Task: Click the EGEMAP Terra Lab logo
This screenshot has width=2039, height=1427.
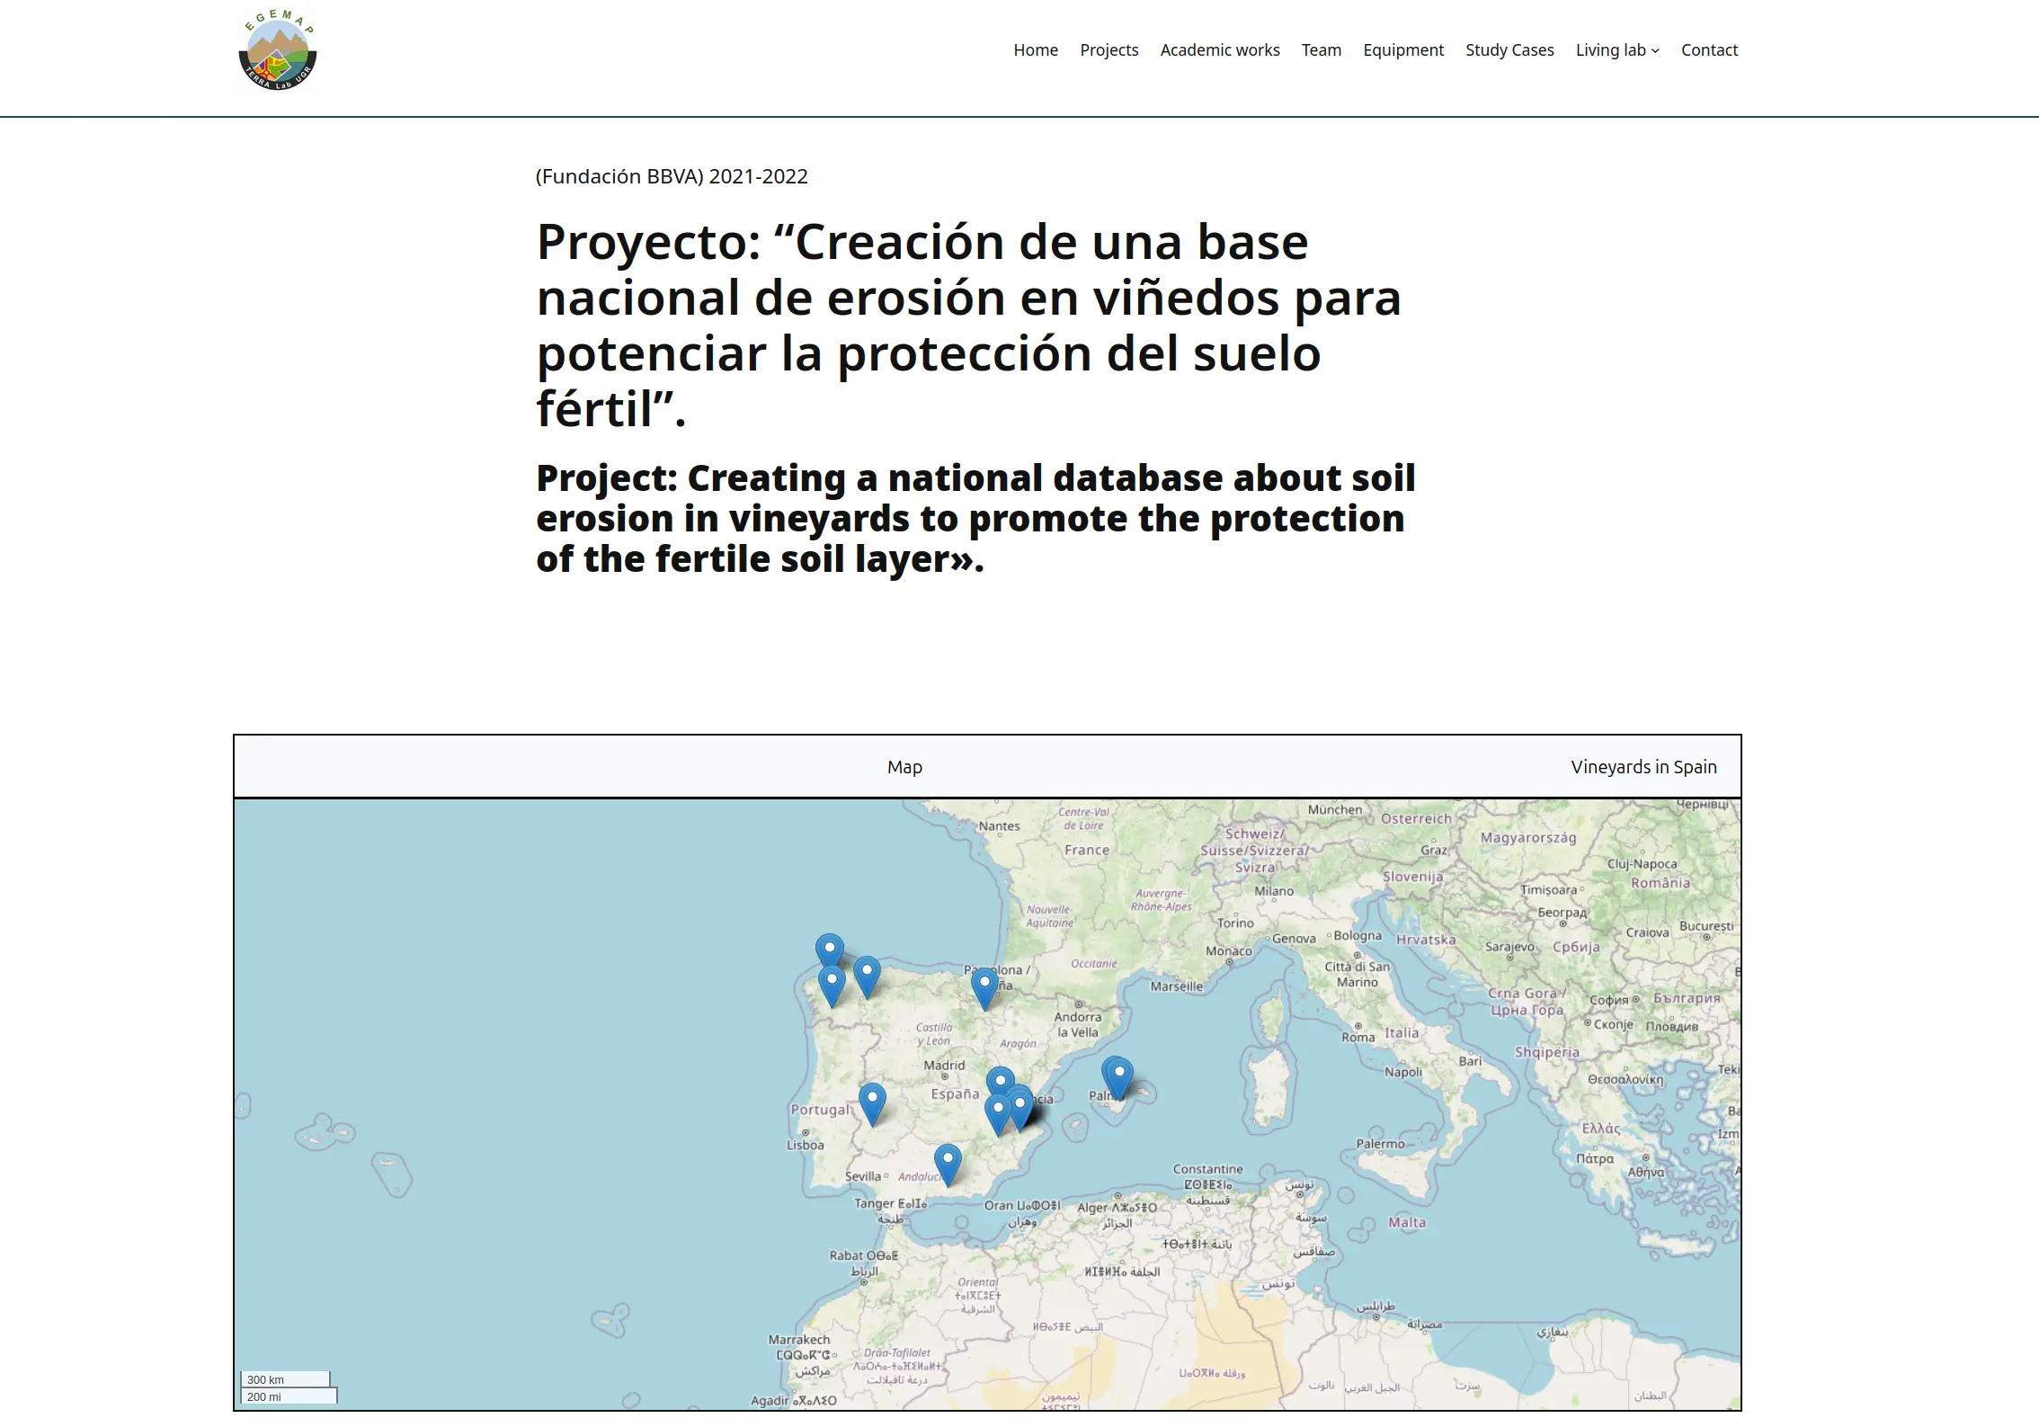Action: coord(278,50)
